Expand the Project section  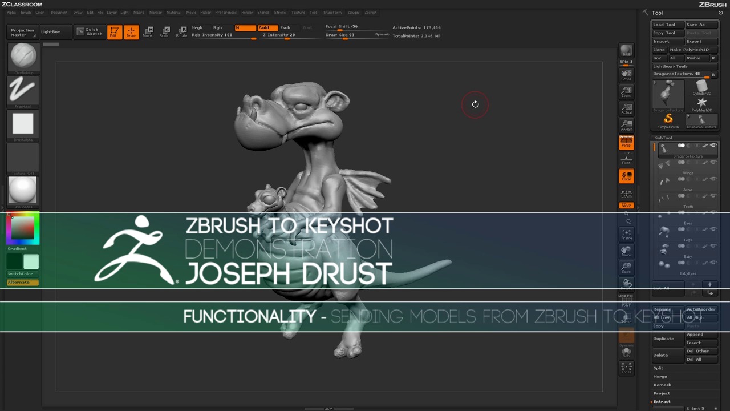point(662,393)
